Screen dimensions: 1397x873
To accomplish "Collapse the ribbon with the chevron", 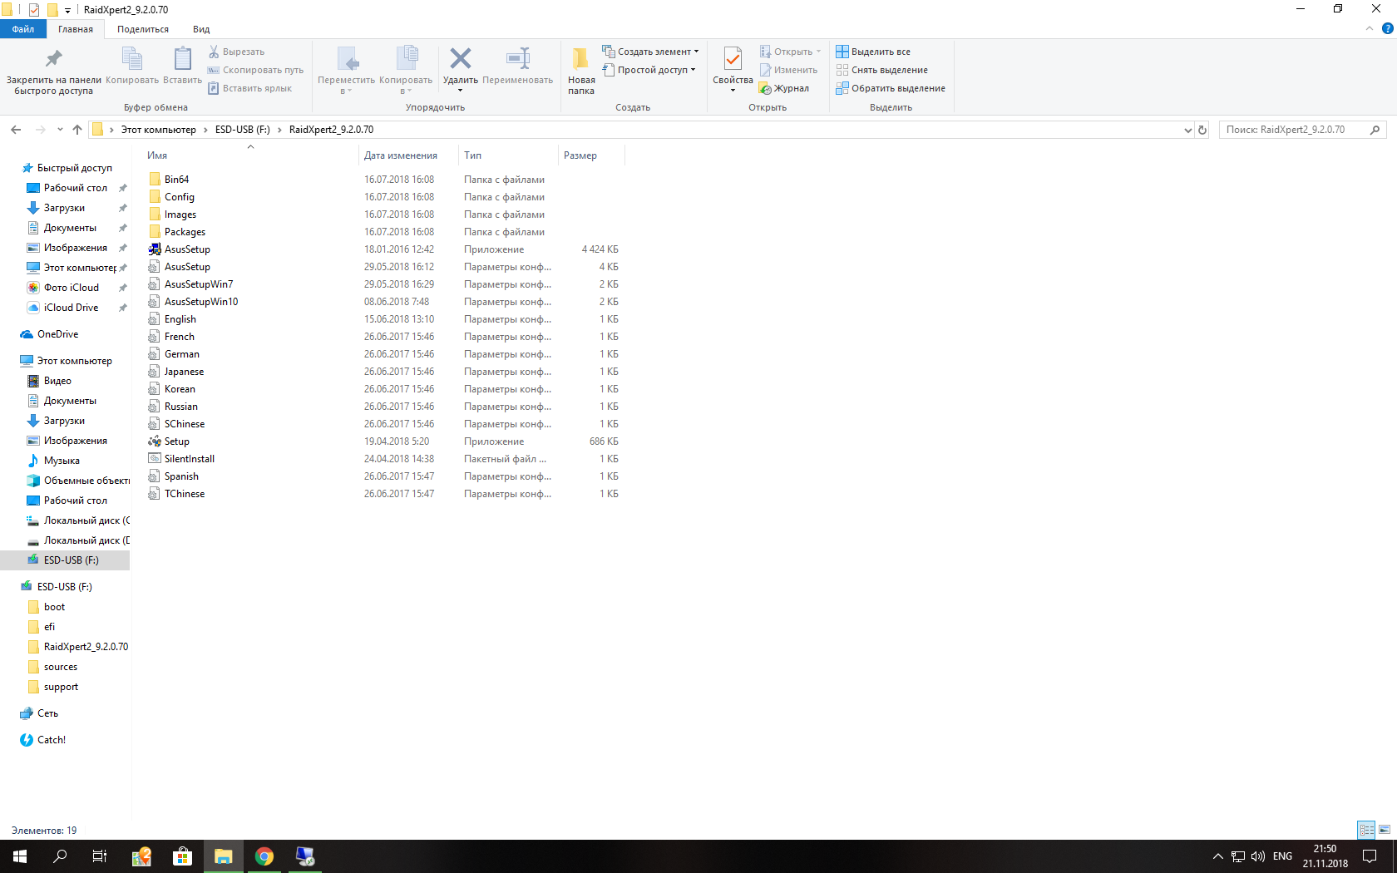I will click(1370, 28).
